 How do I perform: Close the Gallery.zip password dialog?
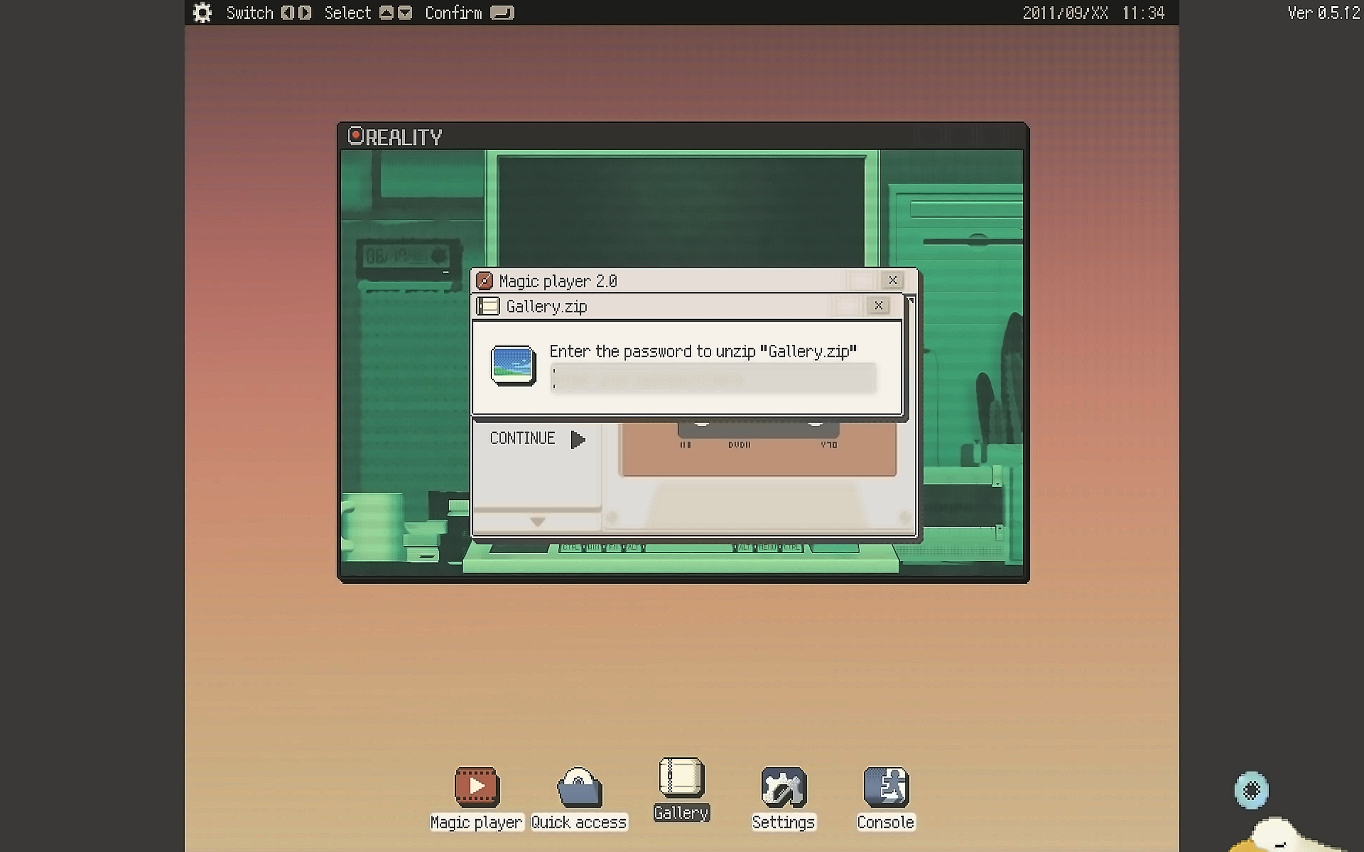[878, 306]
